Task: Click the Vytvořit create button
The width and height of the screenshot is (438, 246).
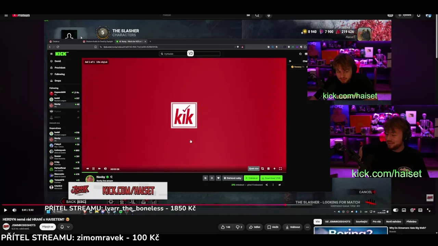Action: coord(404,15)
